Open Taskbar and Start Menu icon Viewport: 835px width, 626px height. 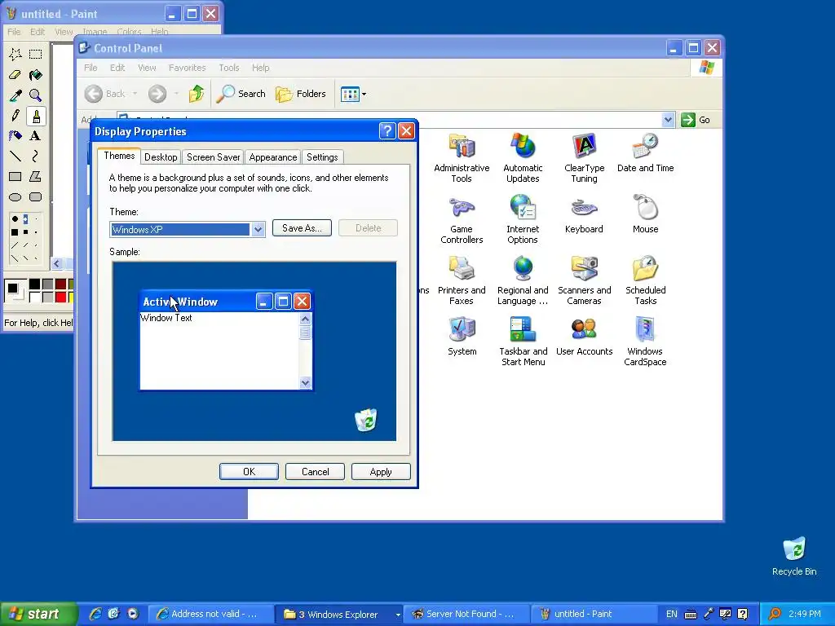tap(523, 342)
